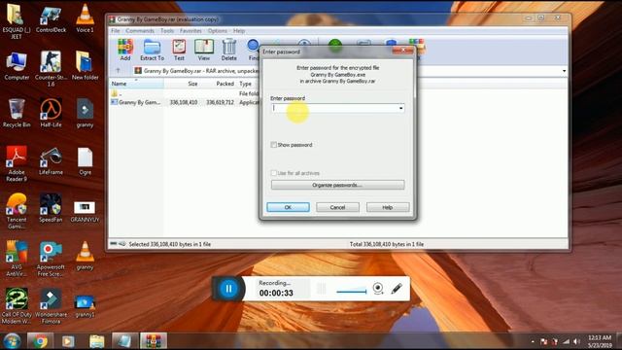Click the volume icon in the system tray
The height and width of the screenshot is (350, 622).
coord(576,341)
